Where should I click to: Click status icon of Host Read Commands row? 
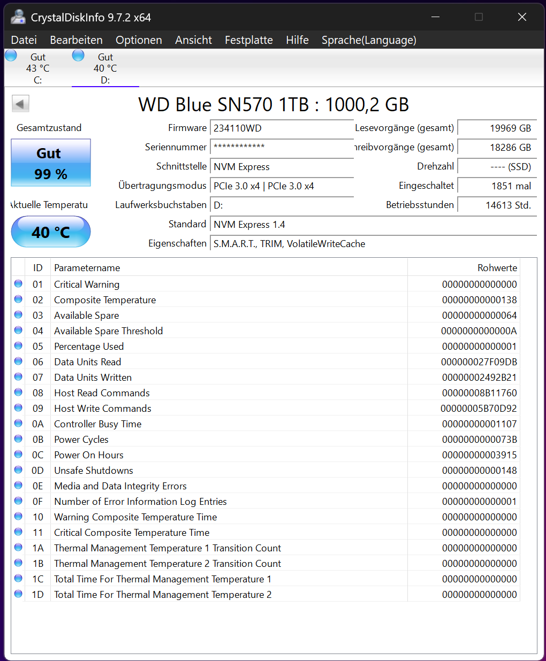[x=18, y=392]
